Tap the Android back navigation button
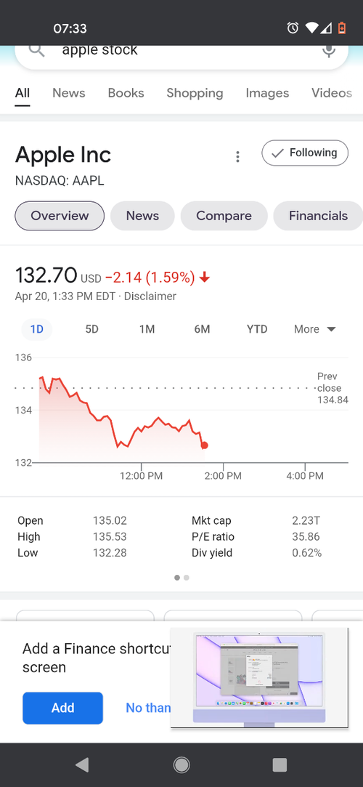The width and height of the screenshot is (363, 787). click(82, 765)
